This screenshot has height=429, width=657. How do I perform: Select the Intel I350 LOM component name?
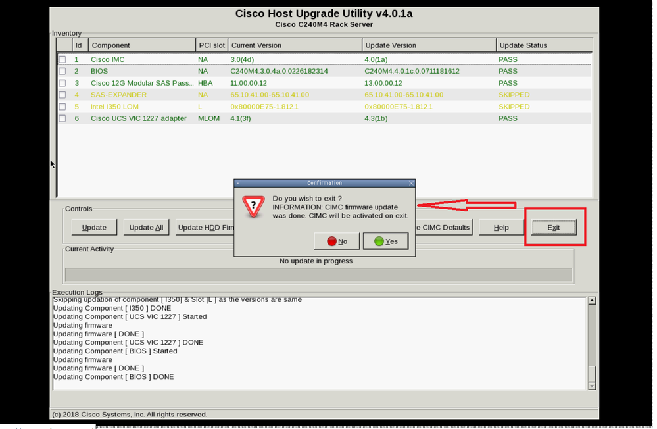coord(114,107)
